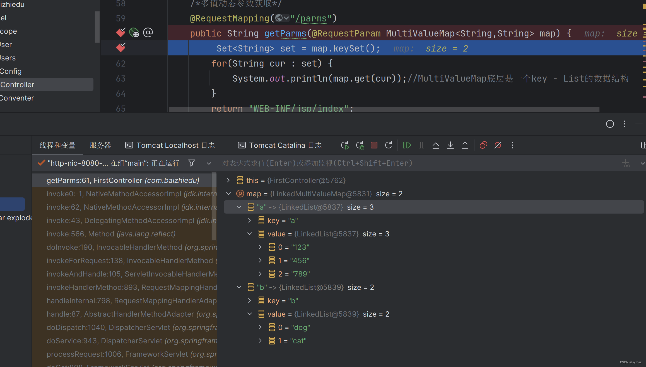646x367 pixels.
Task: Expand the this FirstController variable node
Action: (228, 180)
